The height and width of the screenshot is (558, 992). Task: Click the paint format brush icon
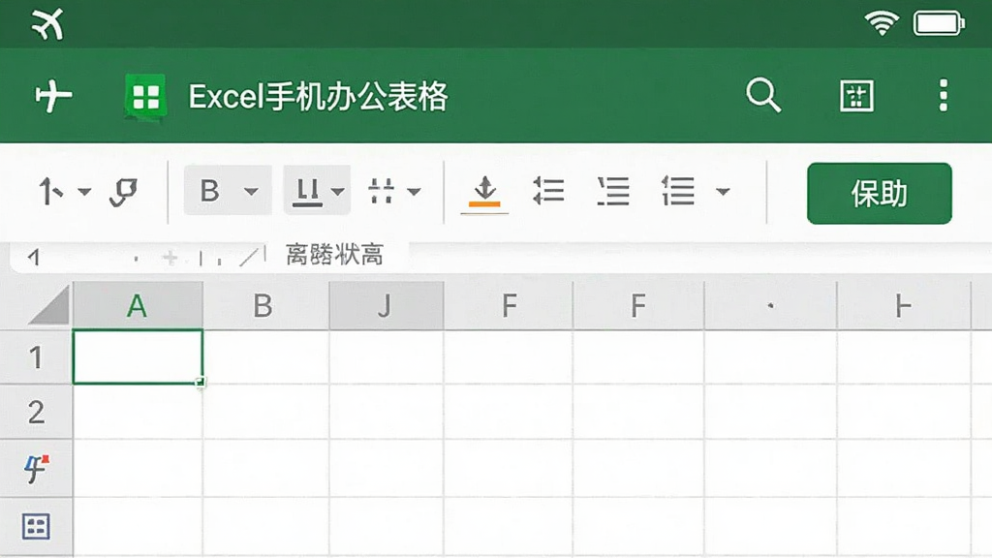coord(123,193)
